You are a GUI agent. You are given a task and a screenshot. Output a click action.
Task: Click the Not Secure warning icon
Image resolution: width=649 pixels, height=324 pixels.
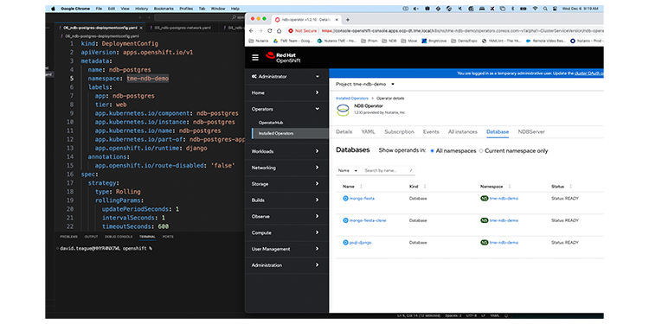point(291,30)
